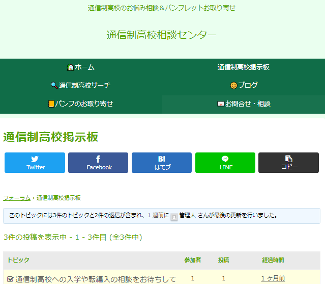325x284 pixels.
Task: Click the 3件の投稿を表示中 count text
Action: (73, 237)
